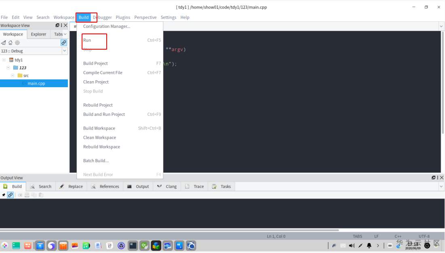The image size is (445, 253).
Task: Choose Compile Current File menu entry
Action: [x=120, y=73]
